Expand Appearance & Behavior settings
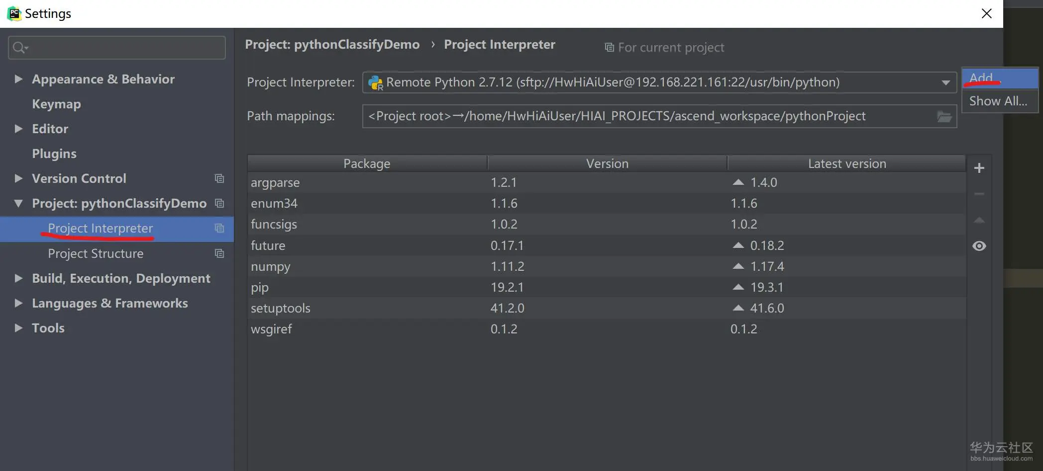1043x471 pixels. tap(18, 79)
